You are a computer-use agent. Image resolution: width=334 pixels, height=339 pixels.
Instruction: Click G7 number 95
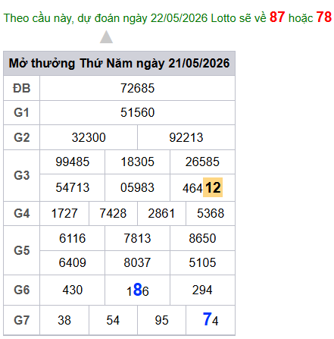point(161,320)
